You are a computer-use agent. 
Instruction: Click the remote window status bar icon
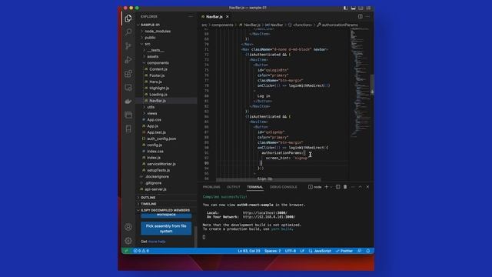(x=126, y=251)
